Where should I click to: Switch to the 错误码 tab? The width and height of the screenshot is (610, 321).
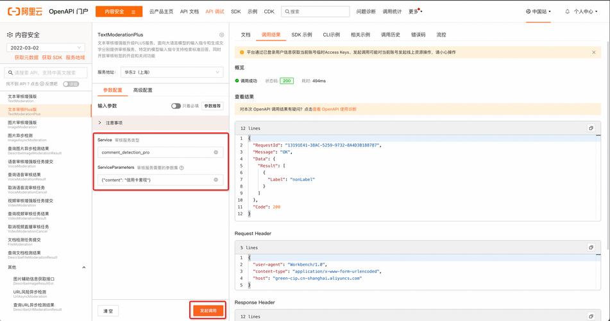point(418,35)
